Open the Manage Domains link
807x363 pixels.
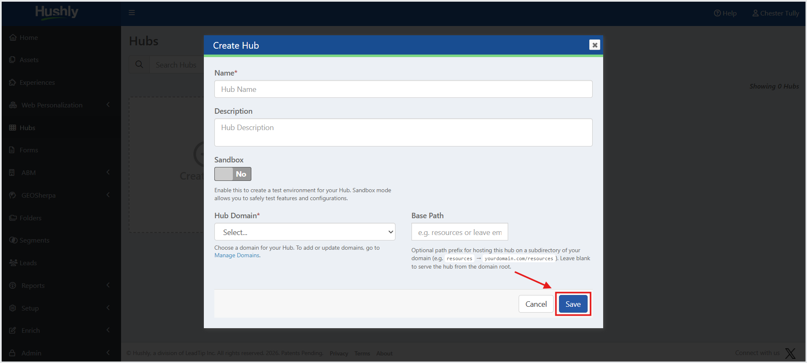tap(237, 255)
